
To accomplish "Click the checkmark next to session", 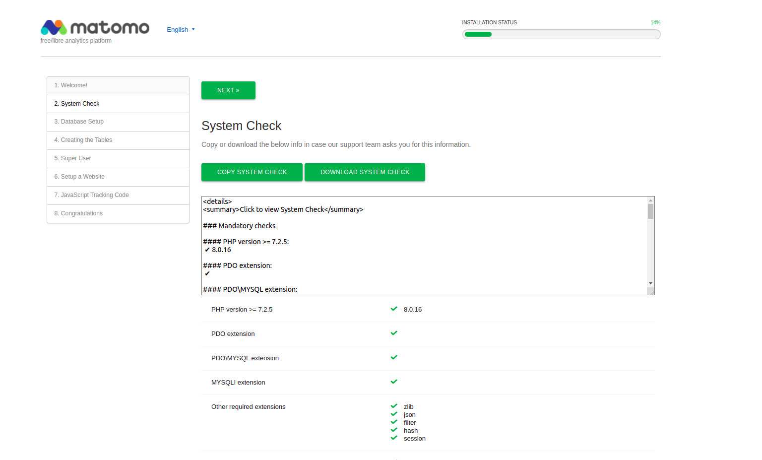I will 393,438.
